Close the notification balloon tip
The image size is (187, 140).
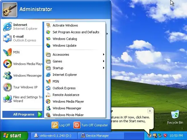tap(150, 111)
